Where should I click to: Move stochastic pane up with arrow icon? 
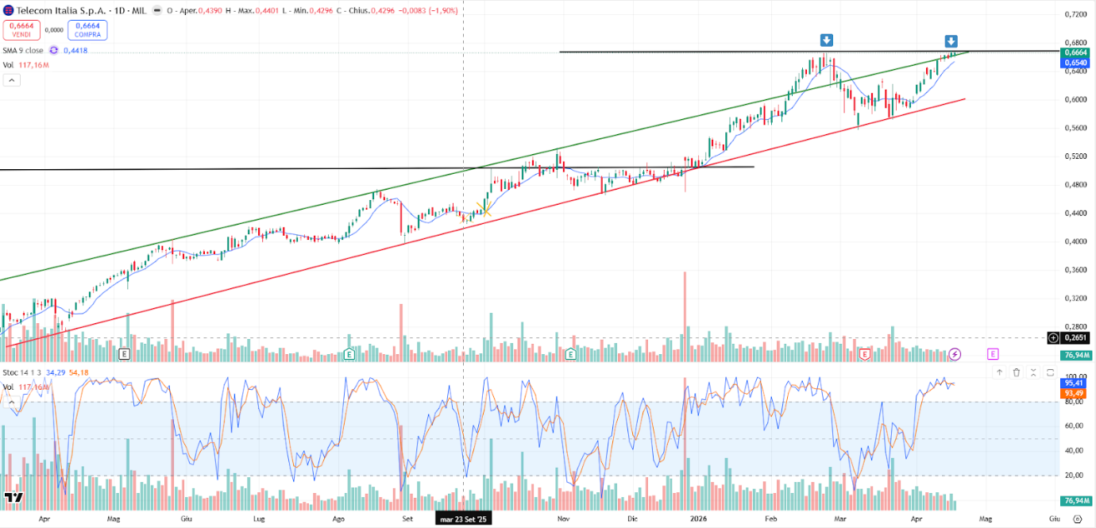[x=999, y=372]
